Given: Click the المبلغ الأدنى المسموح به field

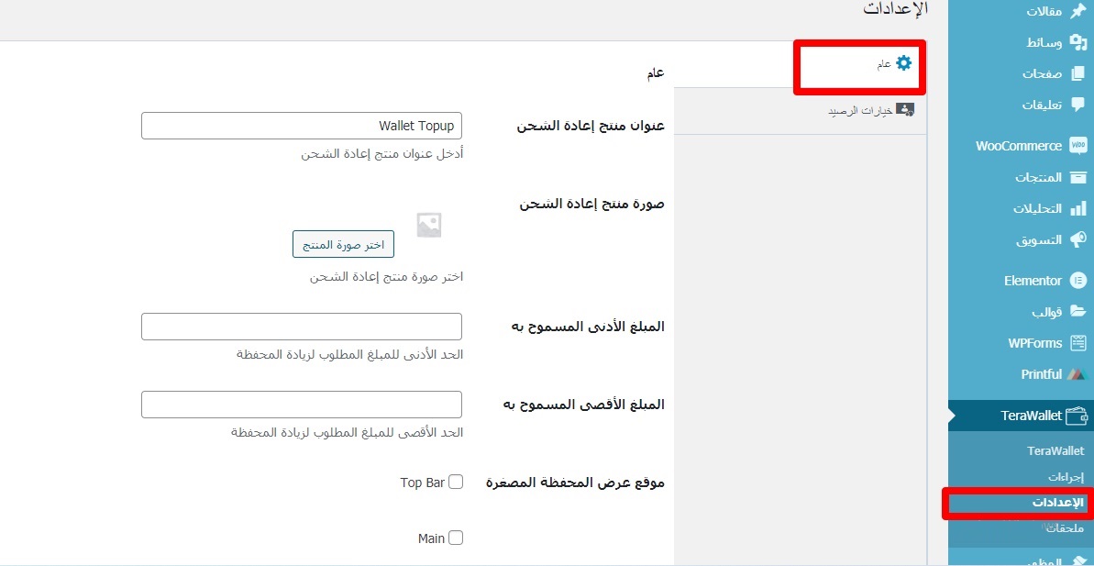Looking at the screenshot, I should coord(302,327).
